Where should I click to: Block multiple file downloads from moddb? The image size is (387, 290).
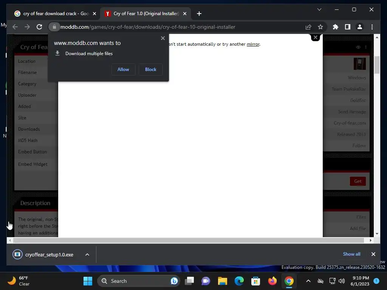(150, 69)
